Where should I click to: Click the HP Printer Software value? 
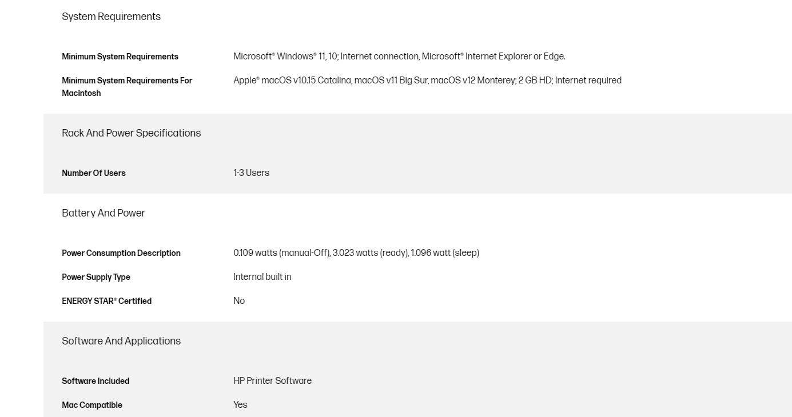point(272,381)
